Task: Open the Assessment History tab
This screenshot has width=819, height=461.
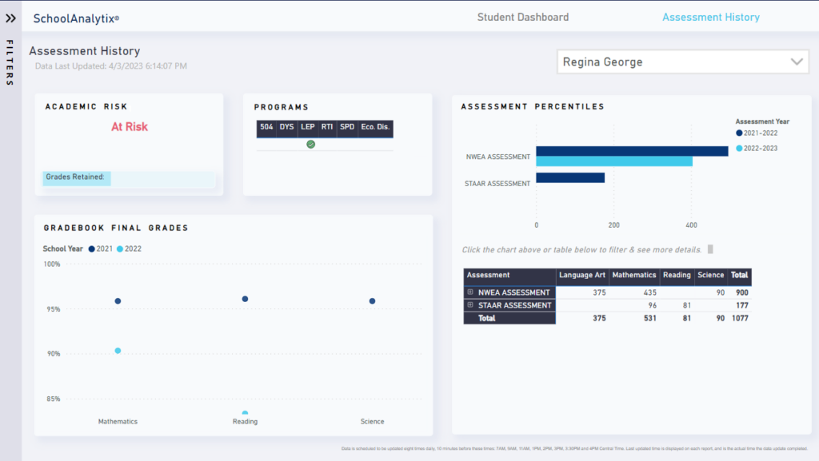Action: click(x=711, y=17)
